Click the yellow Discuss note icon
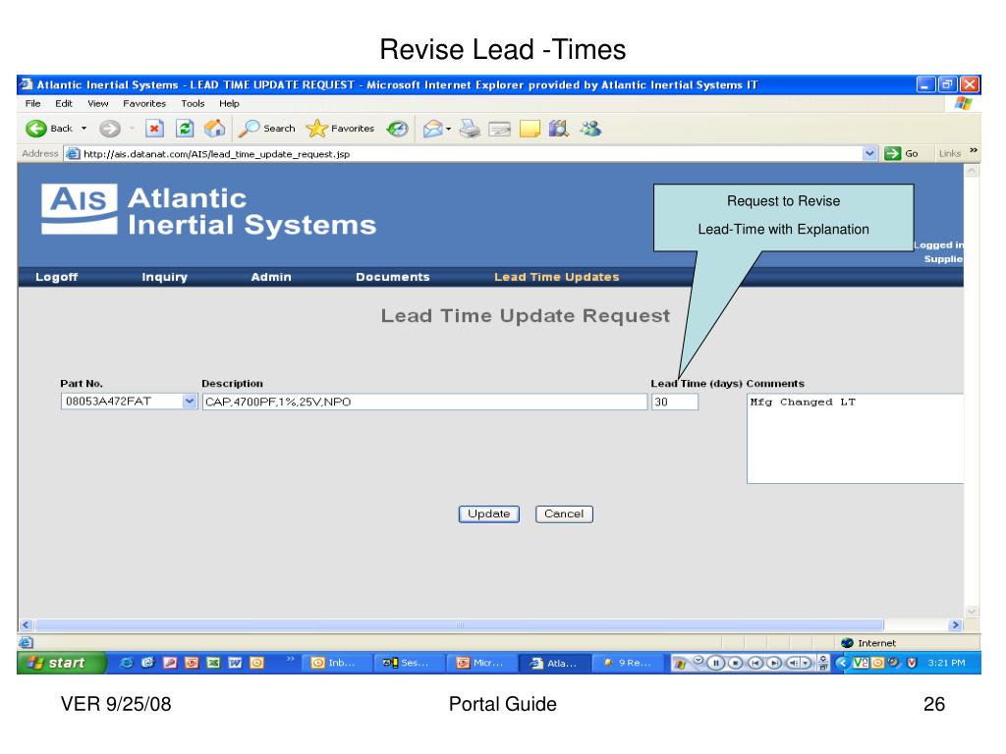This screenshot has height=754, width=1006. (x=530, y=130)
